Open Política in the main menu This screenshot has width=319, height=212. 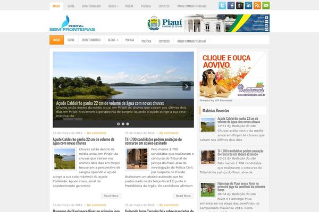click(146, 41)
